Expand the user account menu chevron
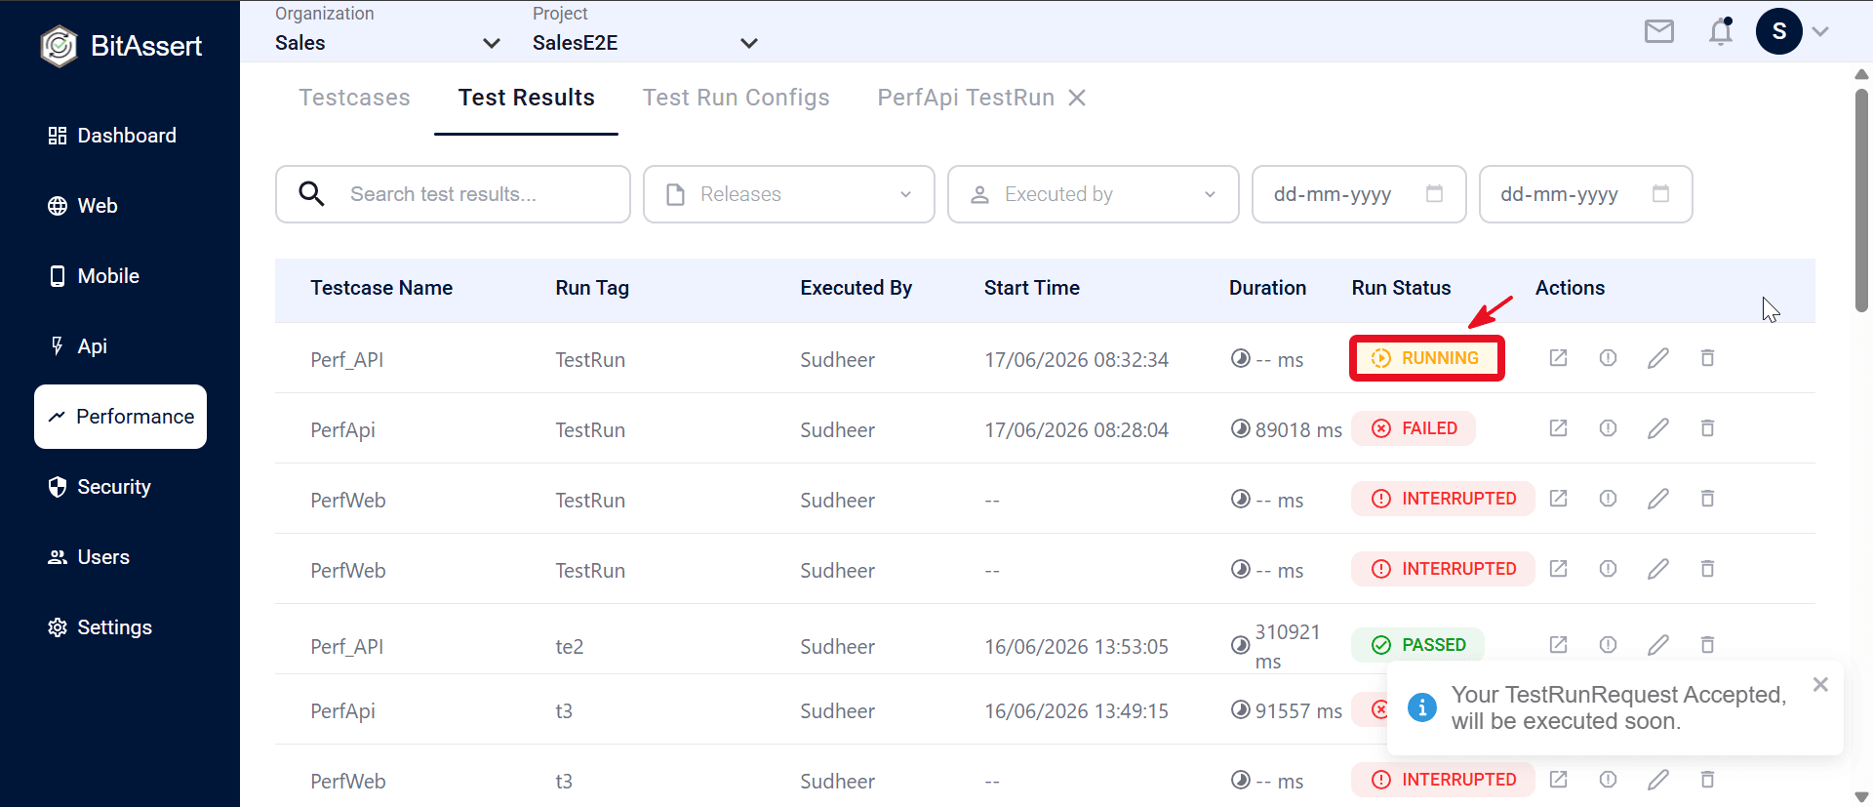1873x807 pixels. (1820, 31)
